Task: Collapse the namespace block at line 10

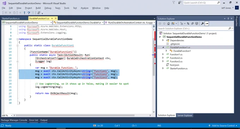Action: click(x=17, y=39)
